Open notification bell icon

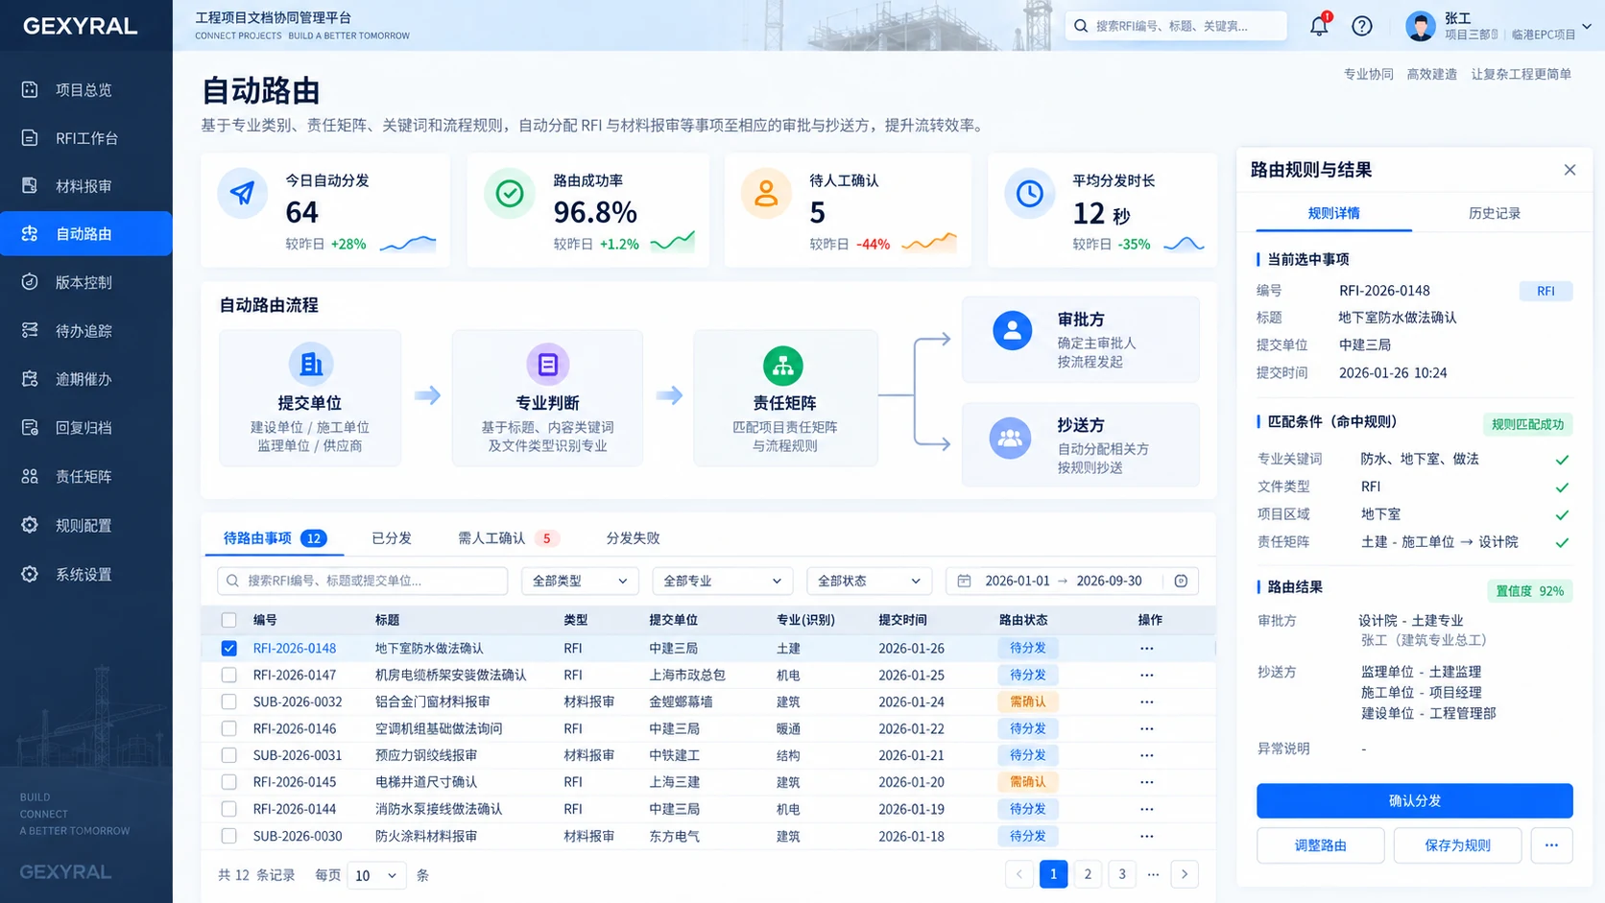(1319, 26)
